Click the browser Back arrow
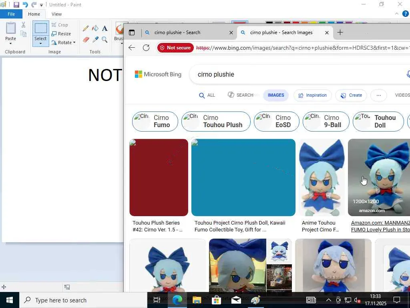This screenshot has width=410, height=308. click(x=132, y=48)
